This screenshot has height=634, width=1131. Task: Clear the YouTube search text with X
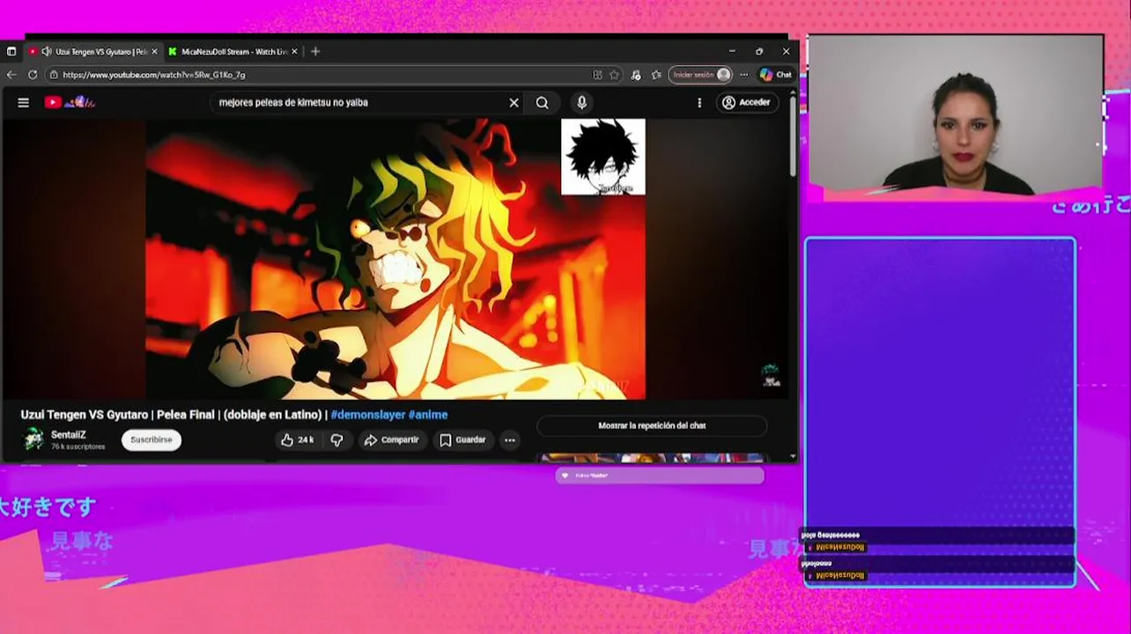click(514, 103)
